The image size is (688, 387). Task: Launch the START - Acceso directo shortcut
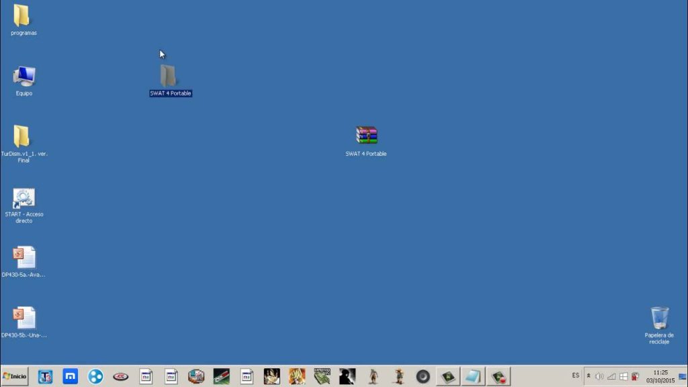[24, 198]
